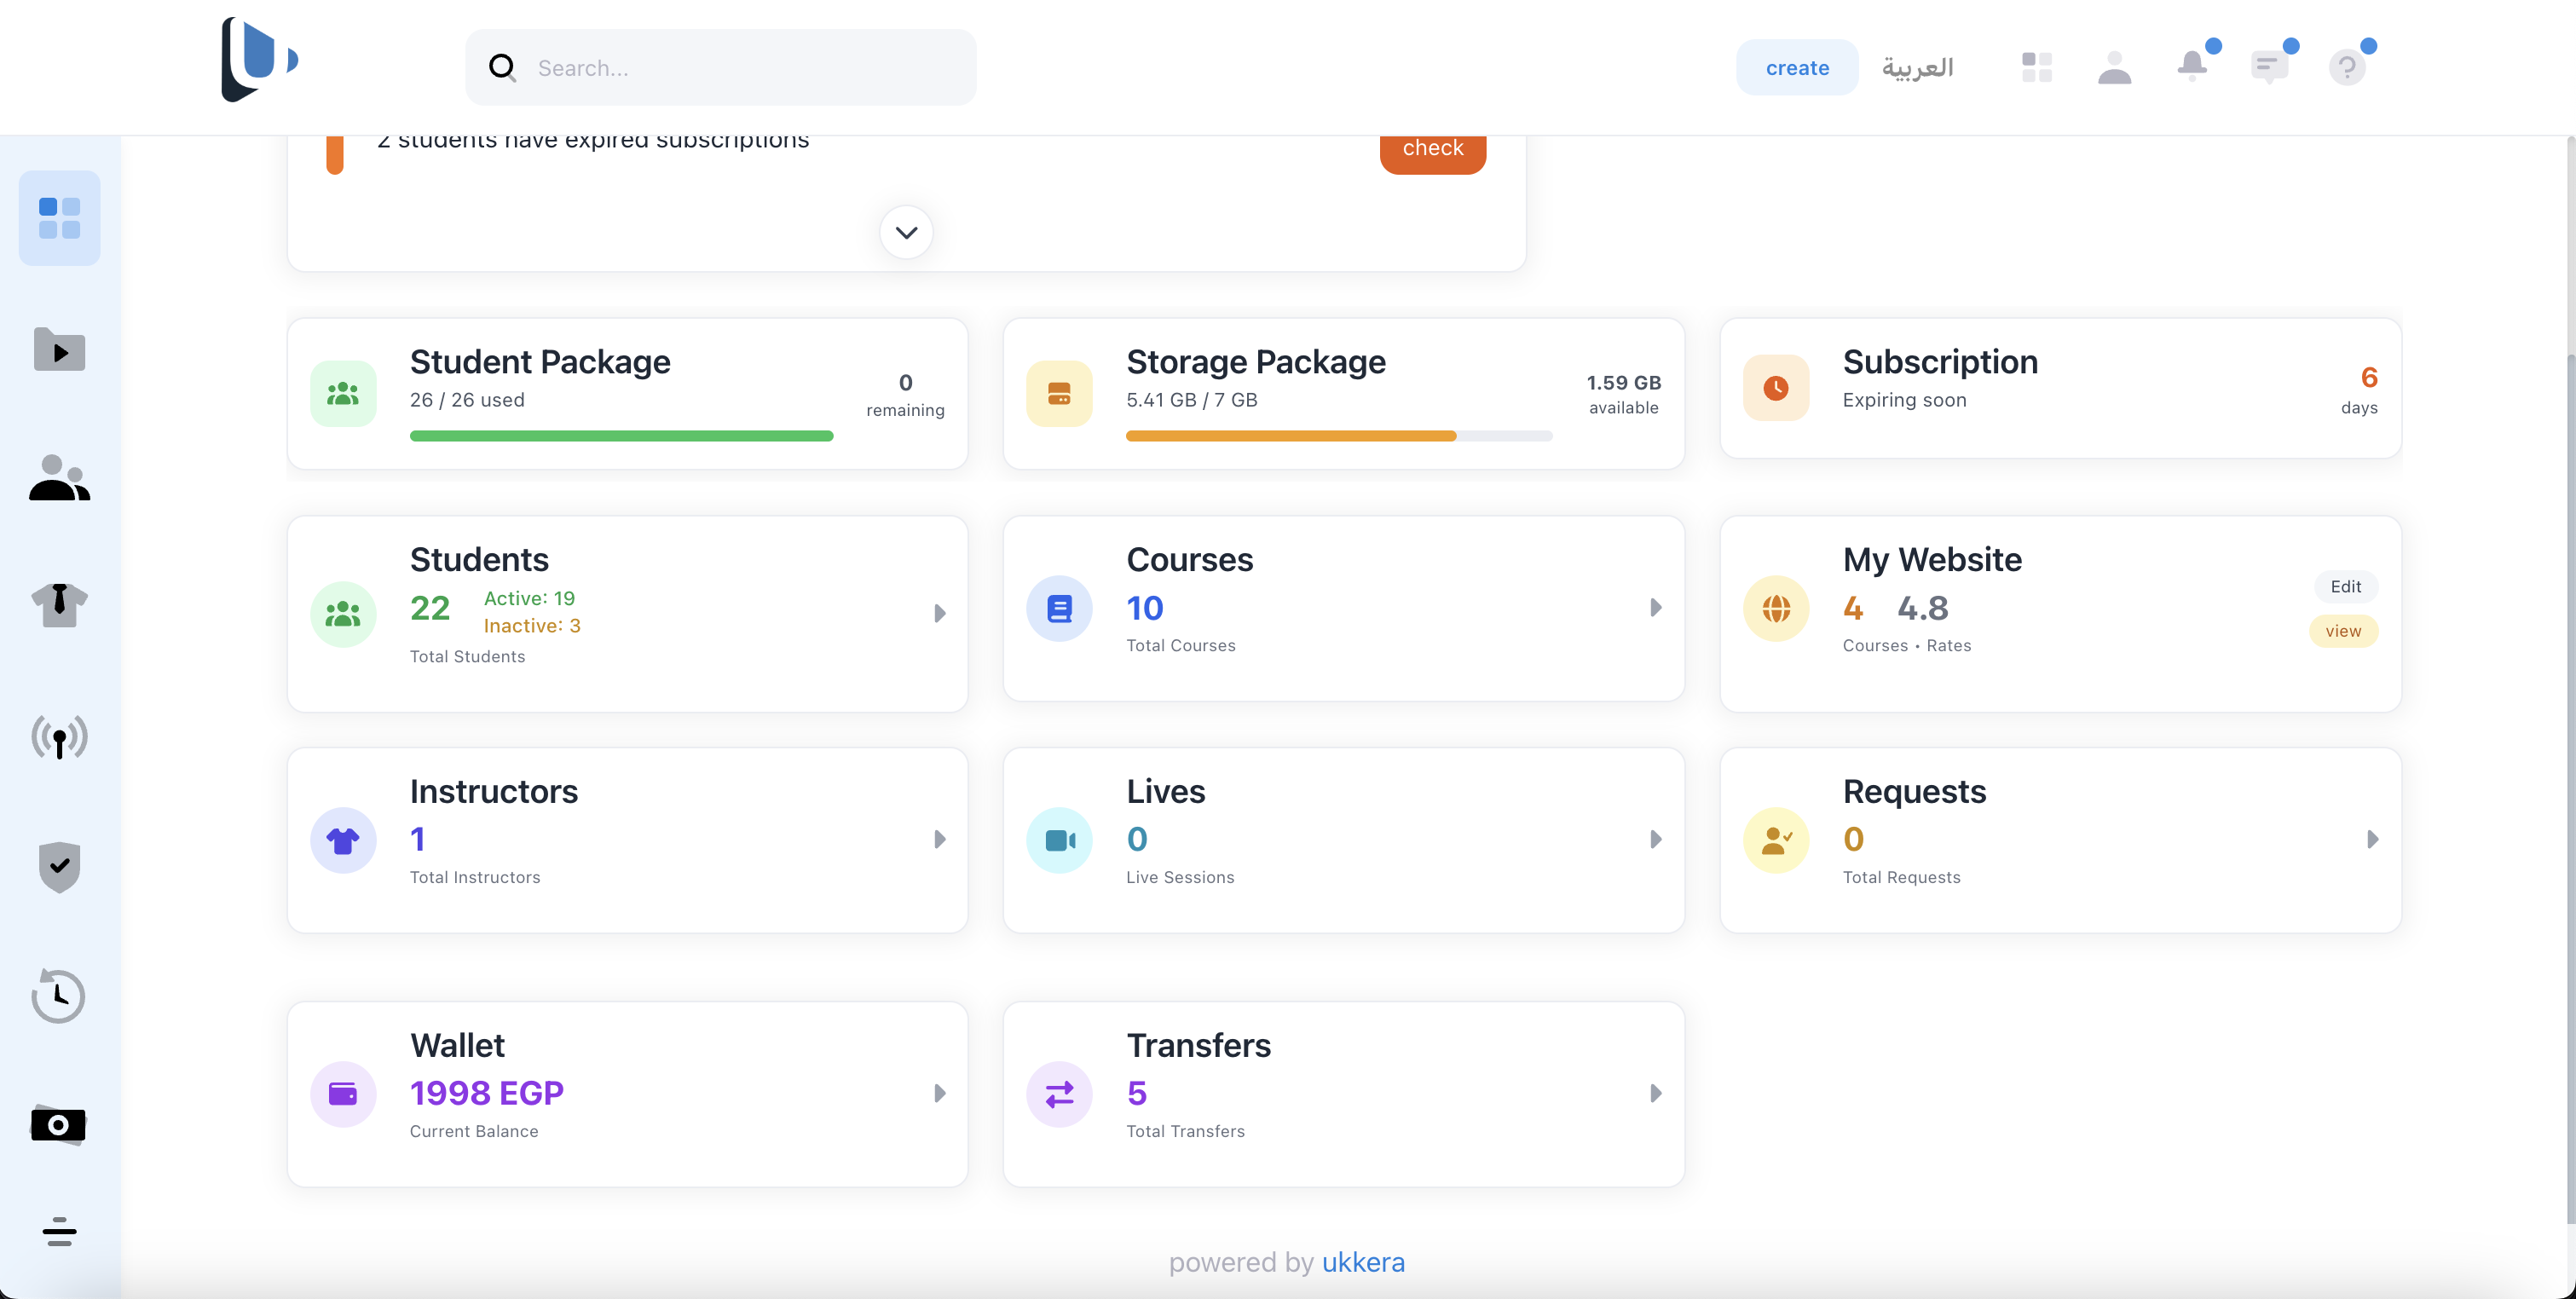This screenshot has width=2576, height=1299.
Task: Click the 'Total Instructors' label
Action: (x=475, y=877)
